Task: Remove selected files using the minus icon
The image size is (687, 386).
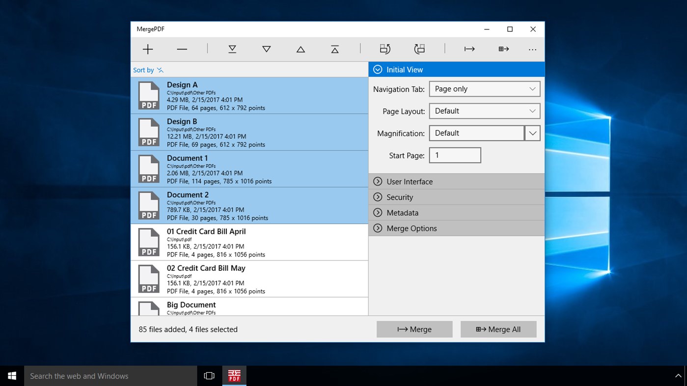Action: pyautogui.click(x=182, y=49)
